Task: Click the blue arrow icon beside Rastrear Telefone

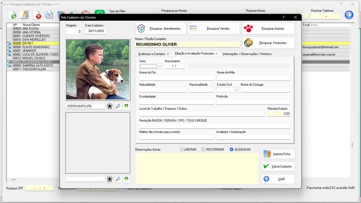Action: (349, 15)
